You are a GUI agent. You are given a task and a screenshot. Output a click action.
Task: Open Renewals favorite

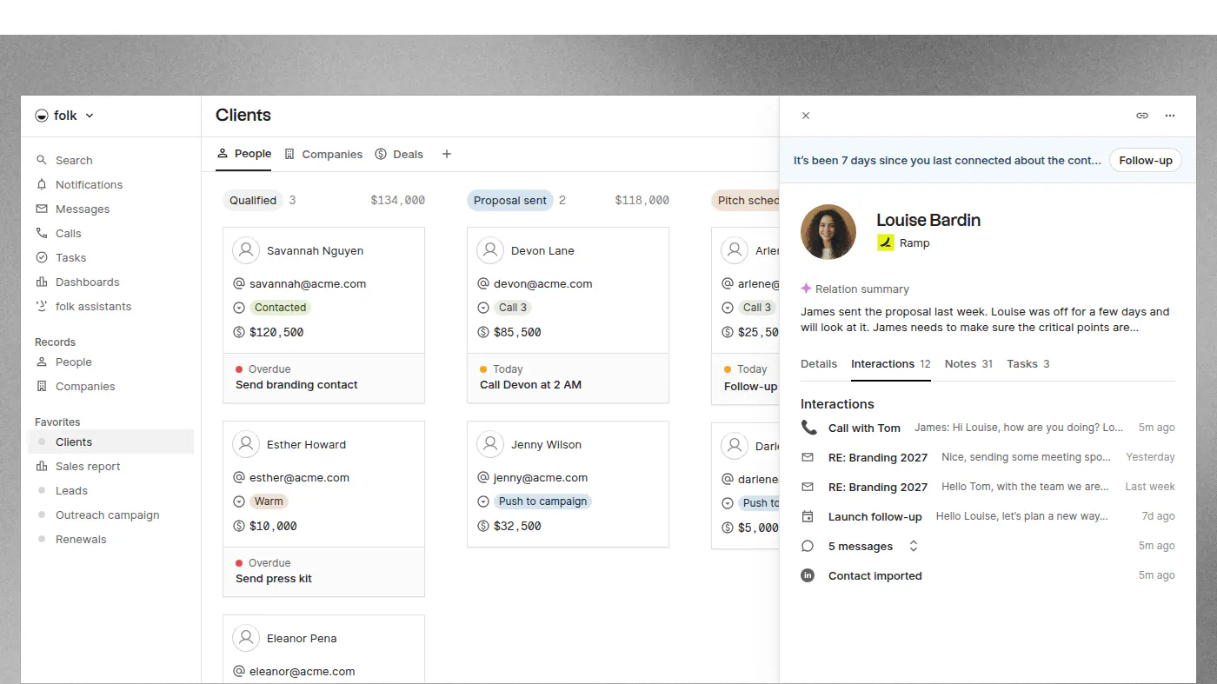pyautogui.click(x=110, y=539)
